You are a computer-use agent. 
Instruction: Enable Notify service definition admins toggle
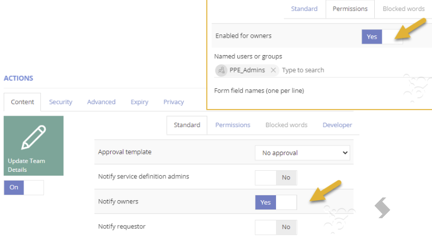276,178
